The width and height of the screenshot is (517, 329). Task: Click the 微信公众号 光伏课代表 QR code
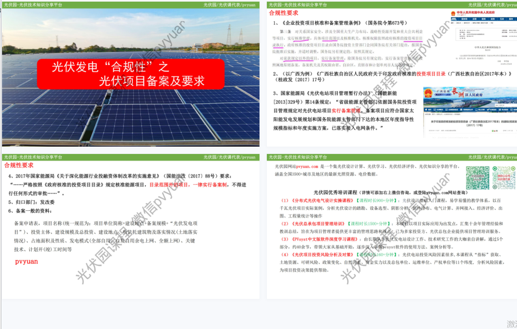pyautogui.click(x=504, y=178)
